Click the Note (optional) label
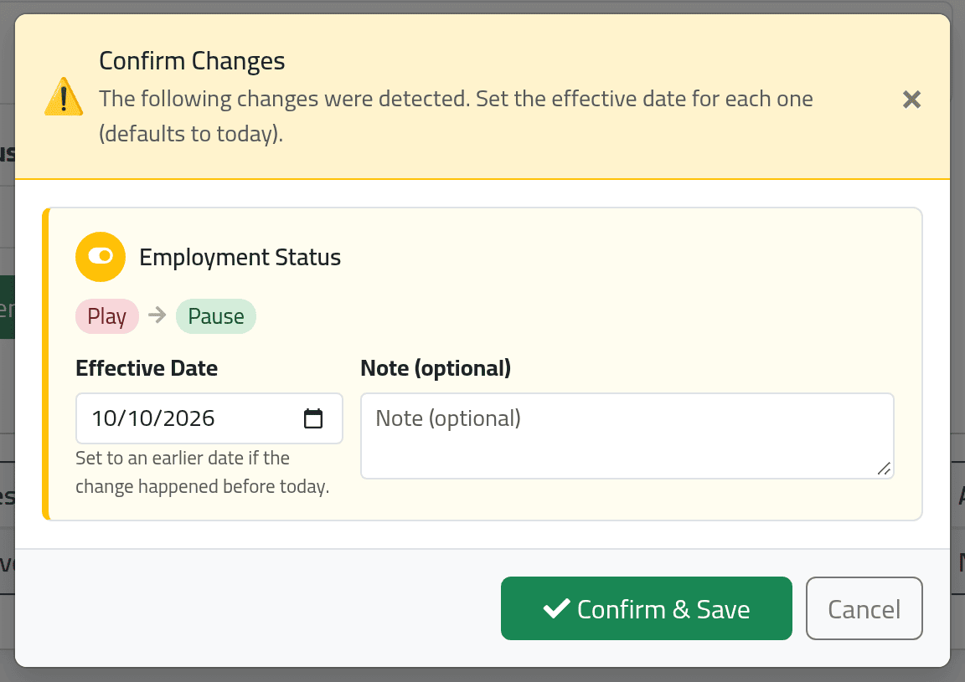Viewport: 965px width, 682px height. click(436, 367)
